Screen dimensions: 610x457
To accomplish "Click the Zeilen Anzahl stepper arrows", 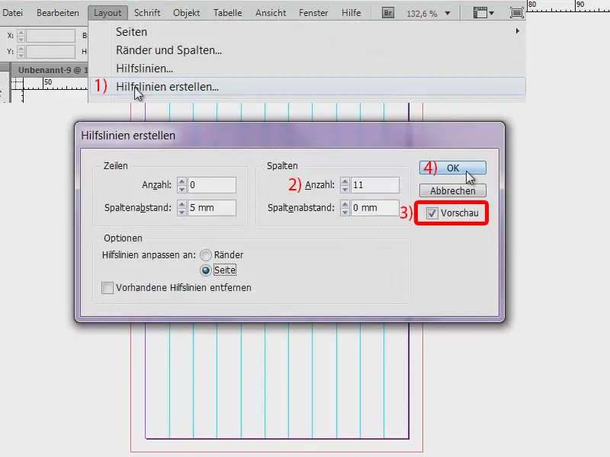I will 181,185.
